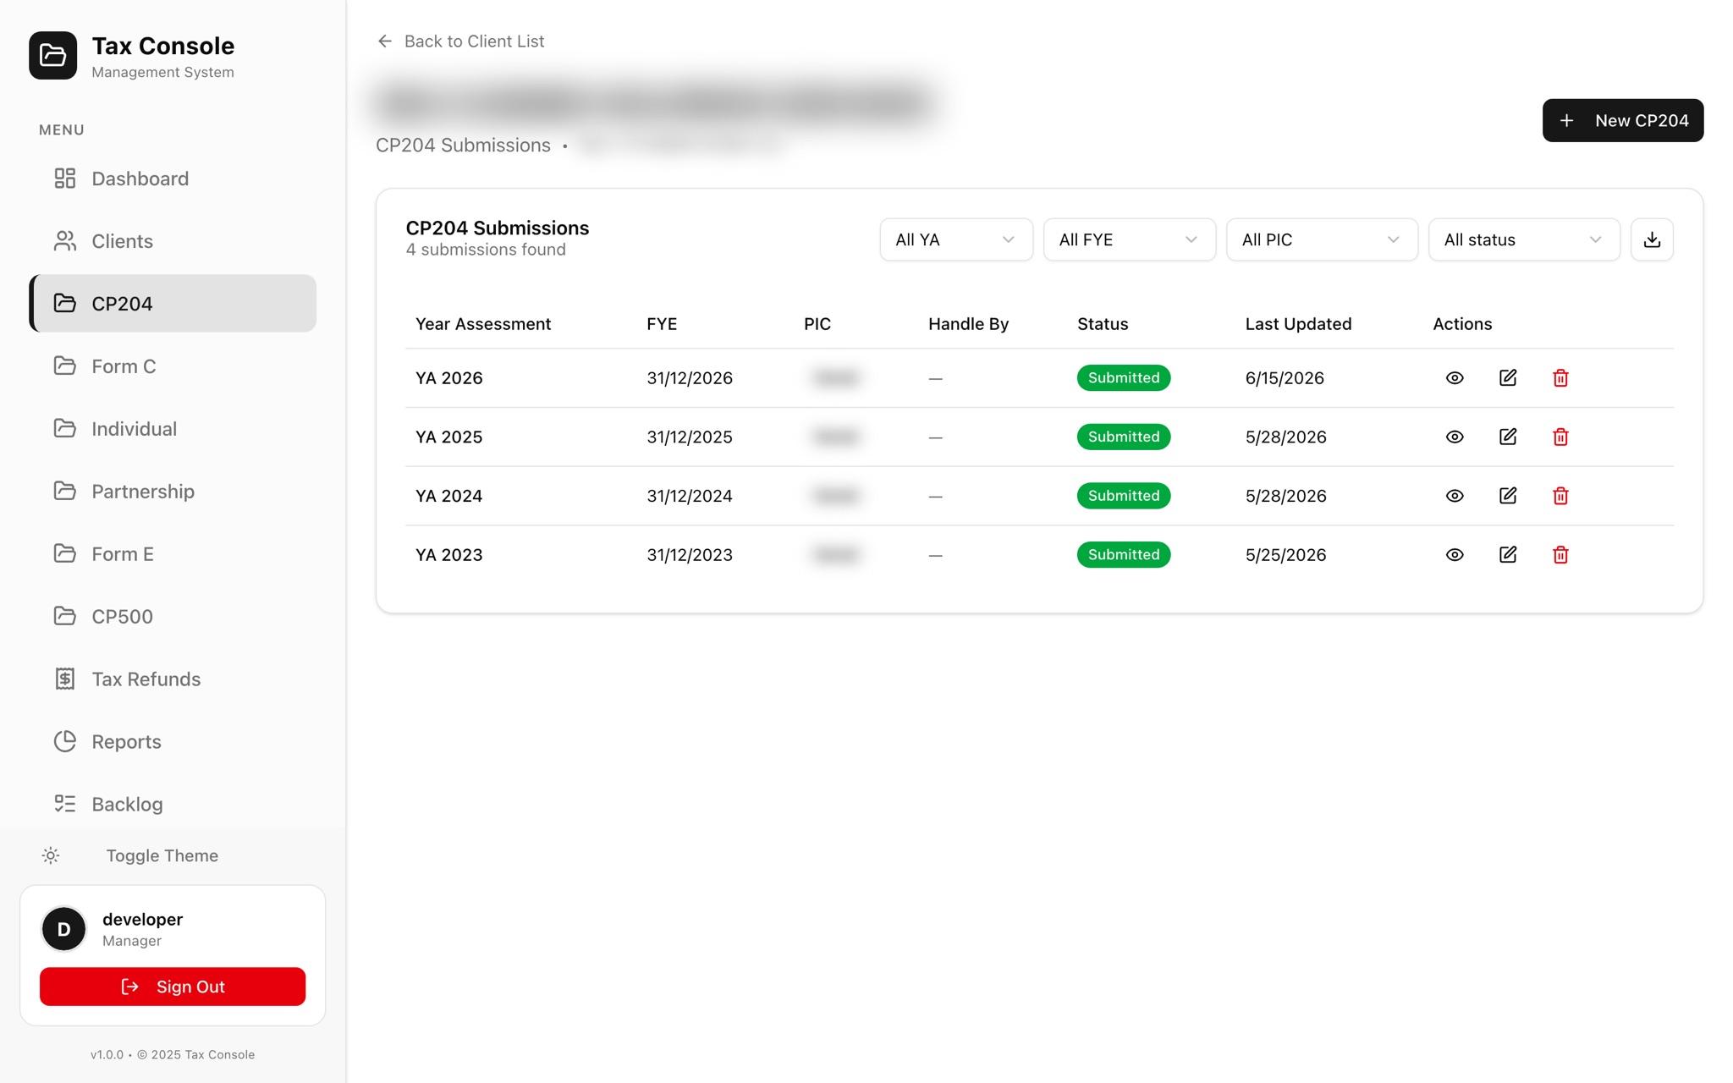Open Reports in sidebar menu
The width and height of the screenshot is (1733, 1083).
(x=173, y=742)
